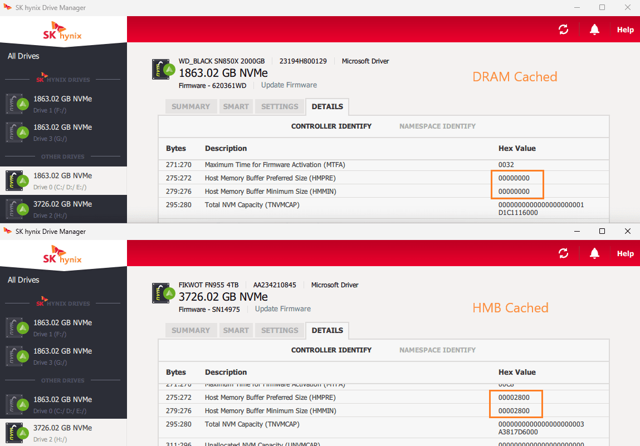Viewport: 640px width, 446px height.
Task: Open SUMMARY tab for FIKWOT drive
Action: tap(190, 331)
